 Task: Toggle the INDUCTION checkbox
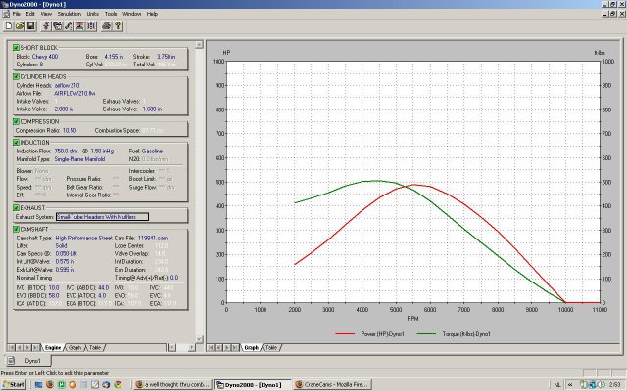point(16,142)
